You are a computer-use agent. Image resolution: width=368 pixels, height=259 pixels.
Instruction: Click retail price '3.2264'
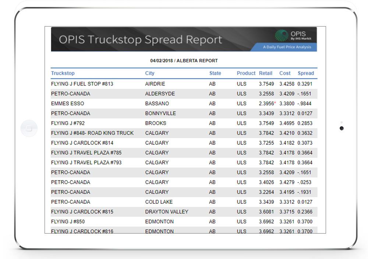click(266, 192)
